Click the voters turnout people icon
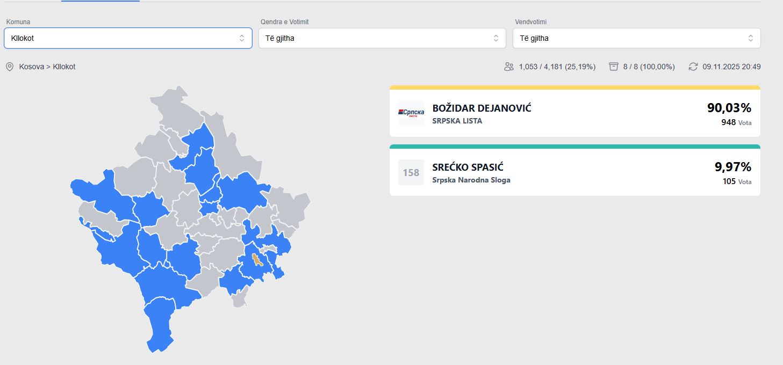783x365 pixels. tap(508, 67)
